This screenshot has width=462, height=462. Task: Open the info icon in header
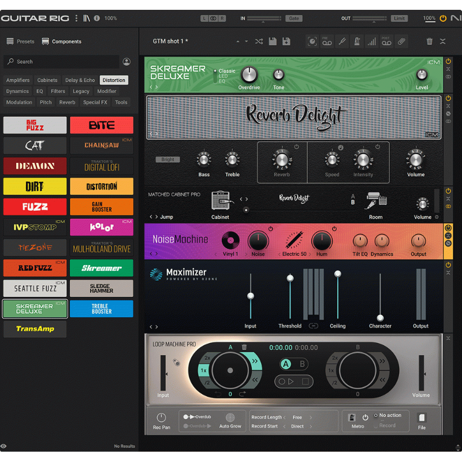96,18
